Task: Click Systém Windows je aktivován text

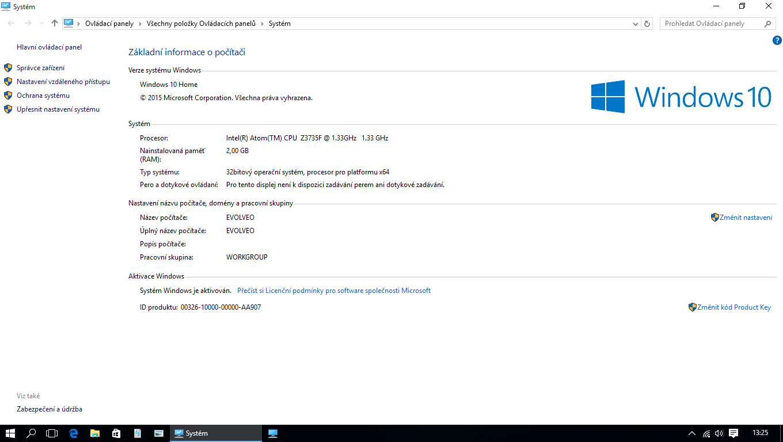Action: pos(185,291)
